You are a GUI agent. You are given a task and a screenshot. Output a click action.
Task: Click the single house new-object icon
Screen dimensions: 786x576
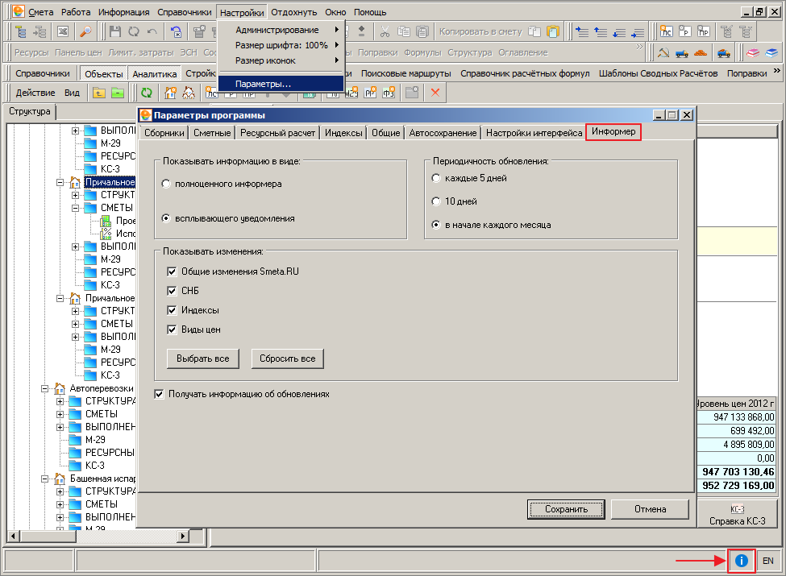point(170,93)
